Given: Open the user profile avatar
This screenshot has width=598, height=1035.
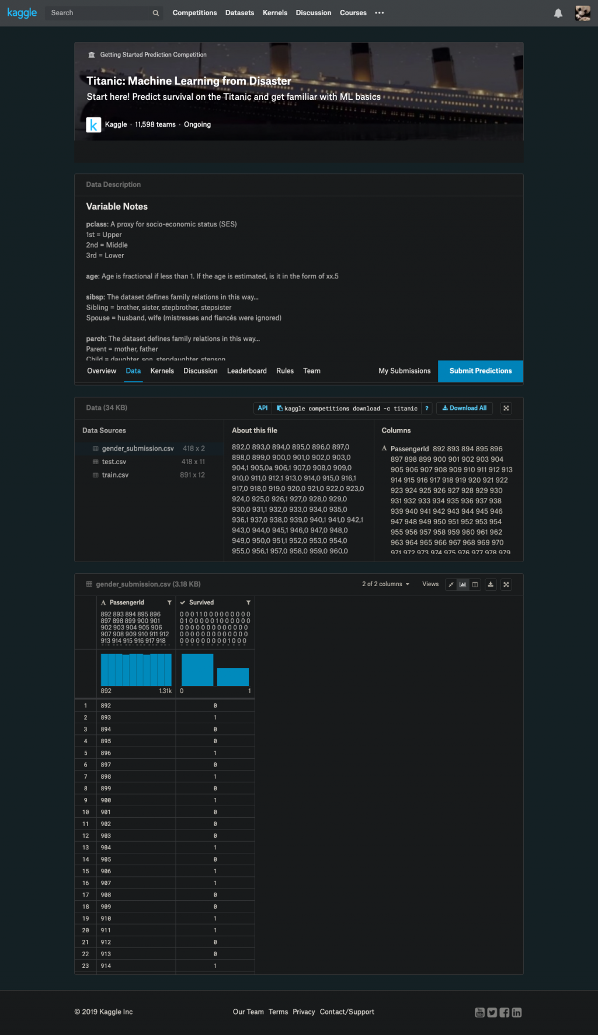Looking at the screenshot, I should (583, 13).
